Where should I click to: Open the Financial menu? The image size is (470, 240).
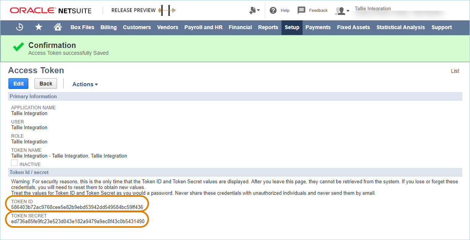coord(240,27)
